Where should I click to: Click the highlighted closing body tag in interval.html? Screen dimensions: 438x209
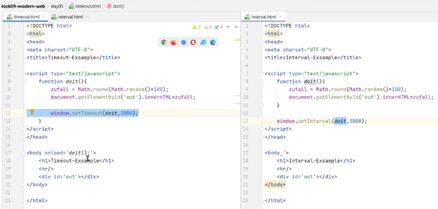275,185
